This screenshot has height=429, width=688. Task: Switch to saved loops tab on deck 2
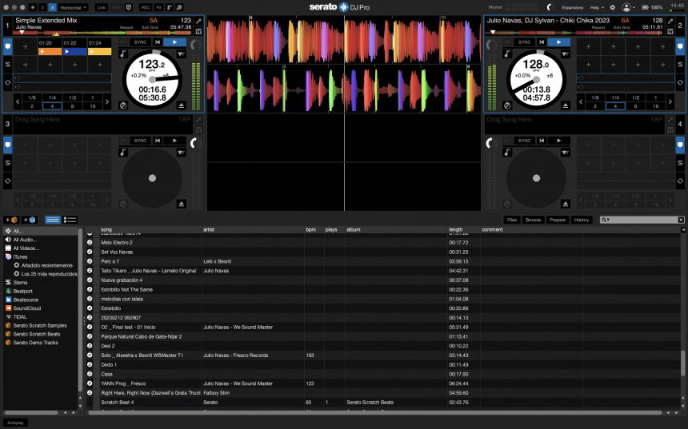click(x=680, y=65)
